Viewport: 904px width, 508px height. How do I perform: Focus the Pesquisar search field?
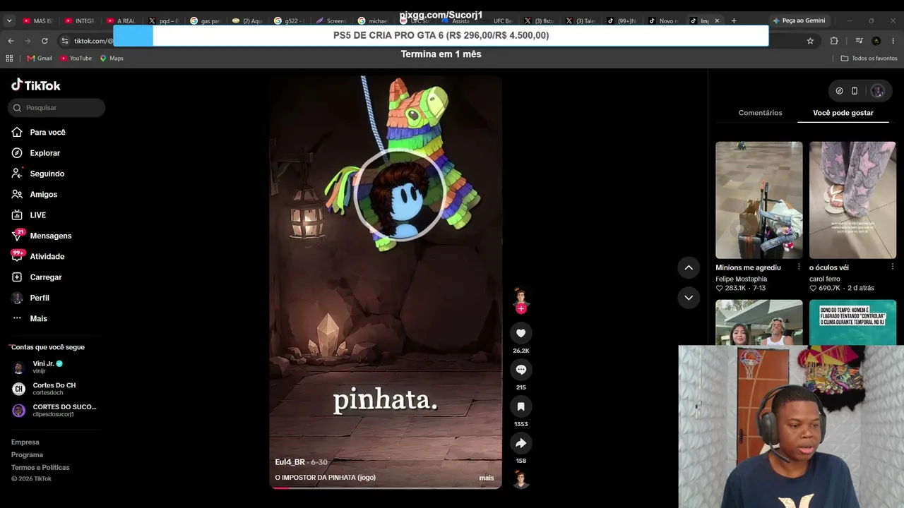56,108
